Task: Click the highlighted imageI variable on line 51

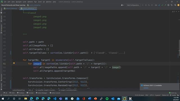Action: coord(37,64)
